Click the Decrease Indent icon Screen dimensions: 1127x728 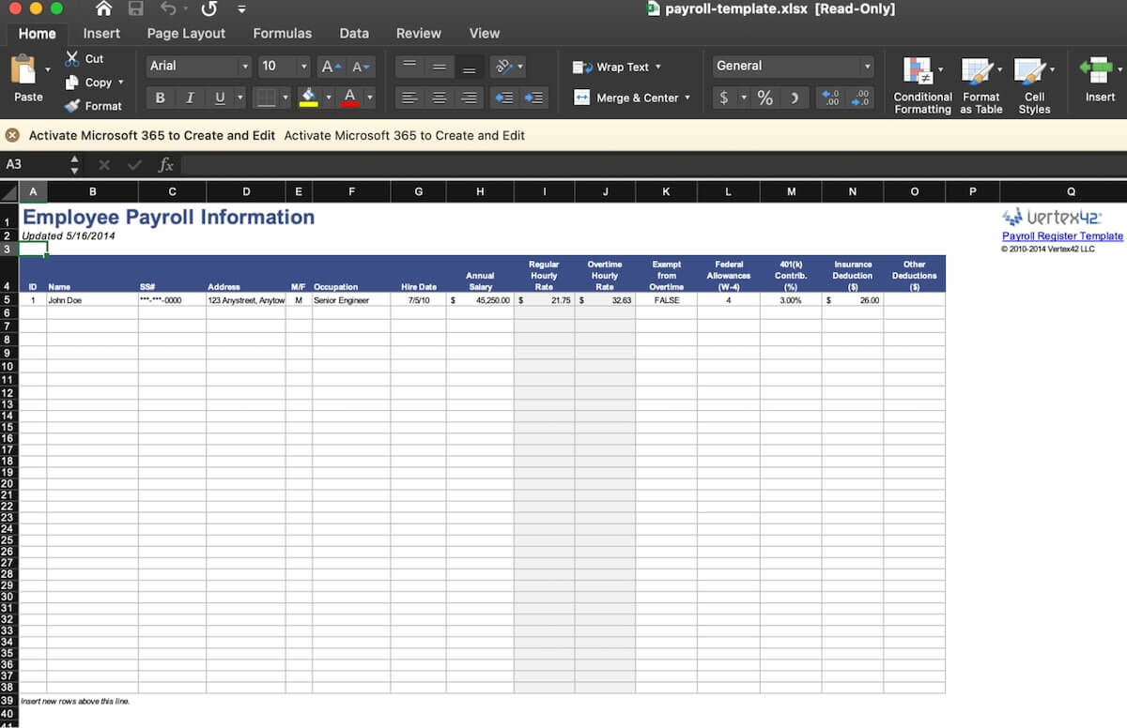point(504,98)
